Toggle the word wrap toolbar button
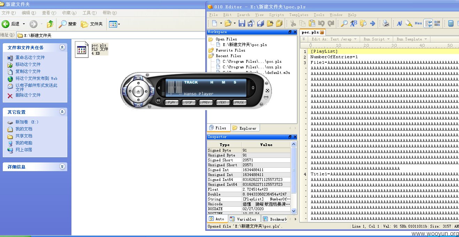This screenshot has width=459, height=237. coord(428,23)
